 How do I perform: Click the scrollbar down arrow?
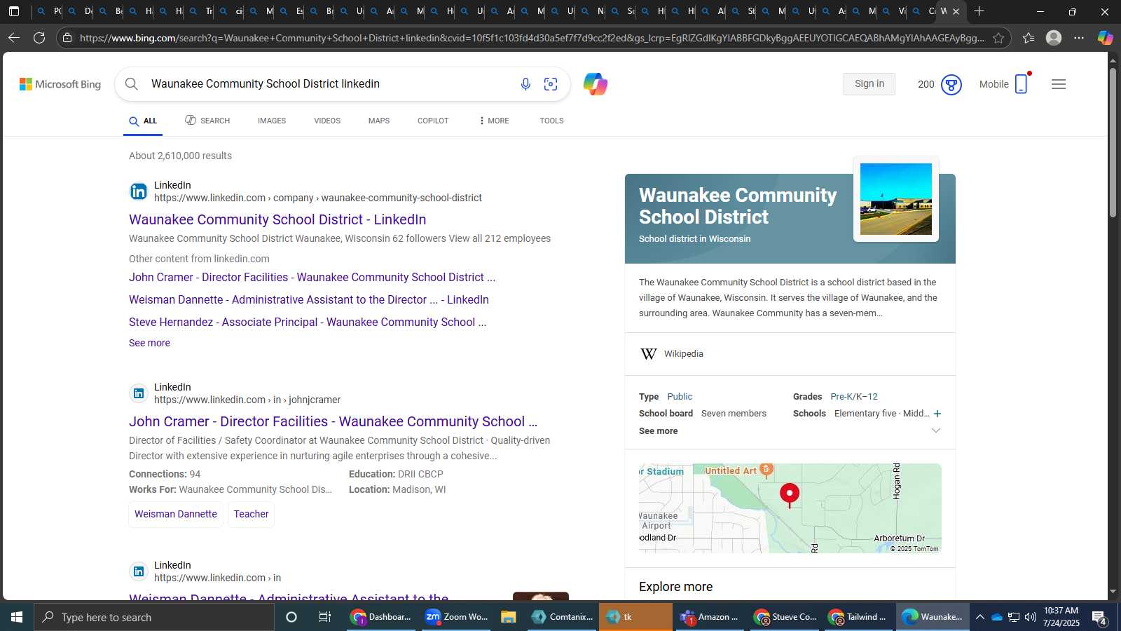[x=1113, y=592]
